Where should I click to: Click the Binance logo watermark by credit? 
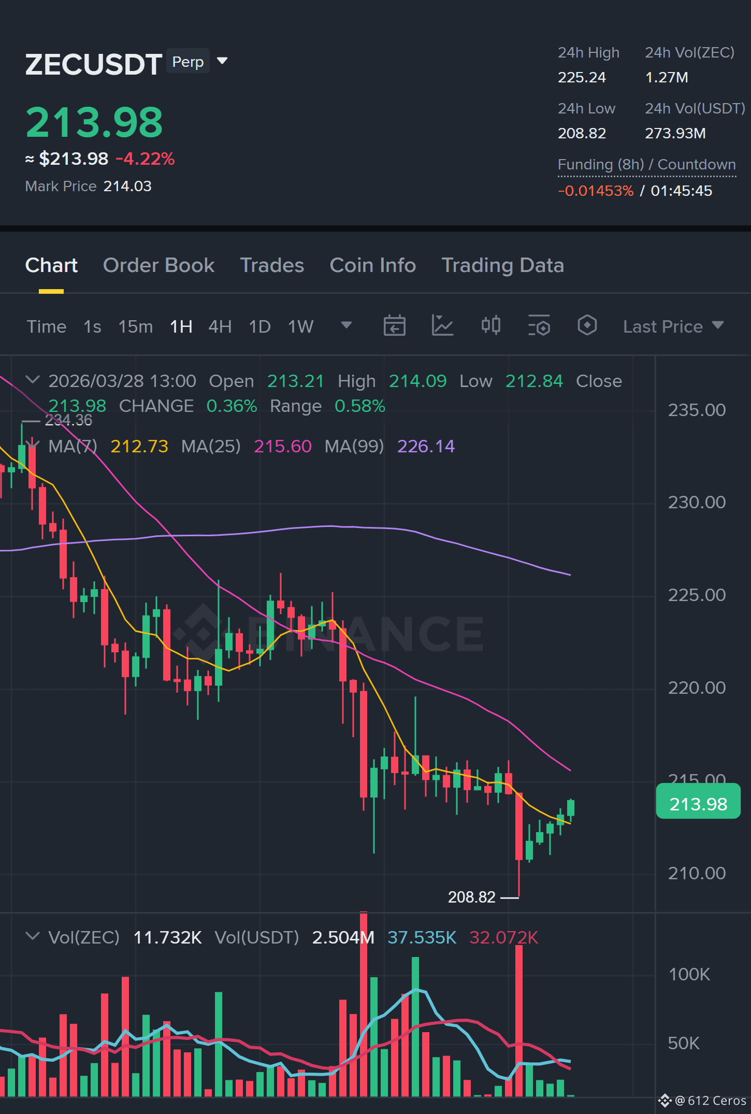(x=665, y=1100)
